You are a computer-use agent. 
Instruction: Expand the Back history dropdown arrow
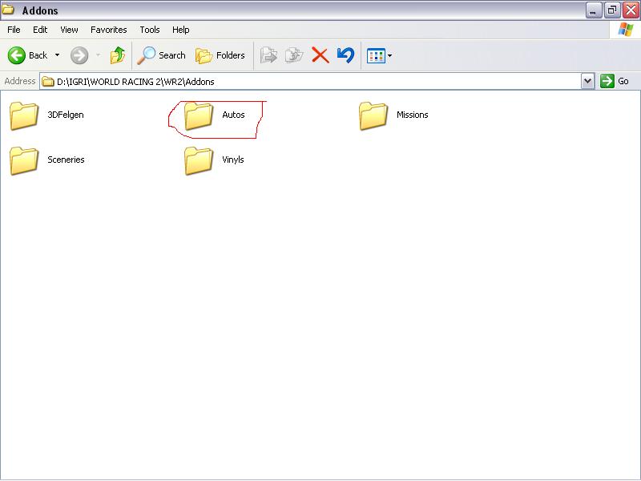pyautogui.click(x=57, y=55)
